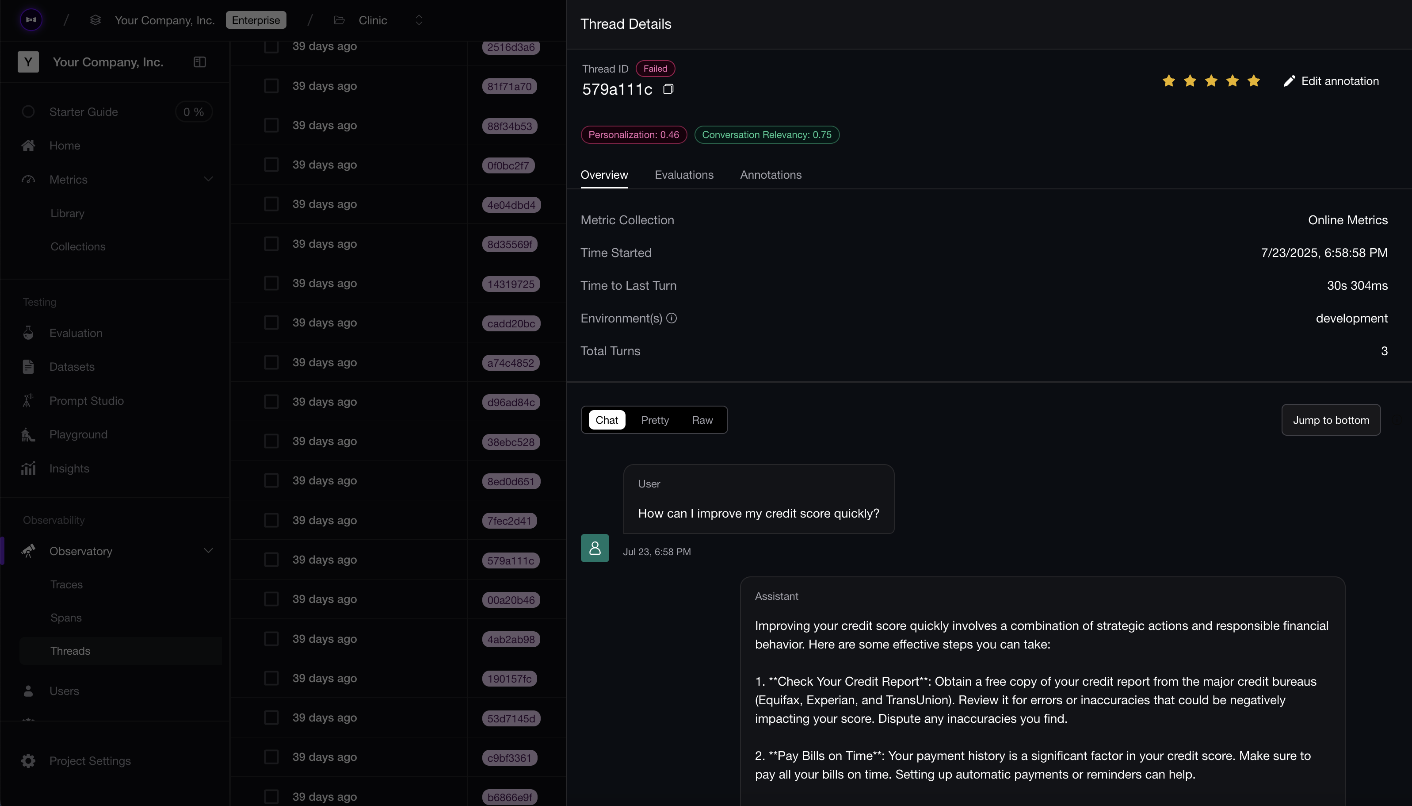Open the Clinic project switcher arrows
Screen dimensions: 1412x806
coord(419,20)
